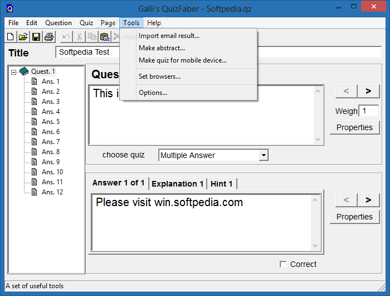Click the question Properties button
The image size is (390, 296).
[x=355, y=127]
